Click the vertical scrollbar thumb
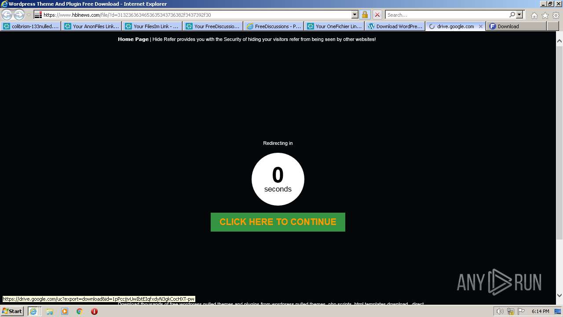The height and width of the screenshot is (317, 563). click(559, 142)
